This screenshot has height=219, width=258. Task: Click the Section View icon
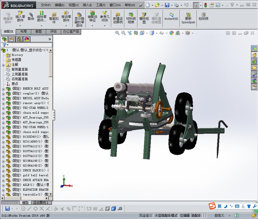[x=136, y=33]
